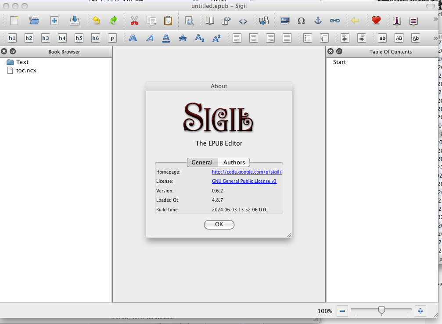Center align text
442x324 pixels.
tap(253, 38)
